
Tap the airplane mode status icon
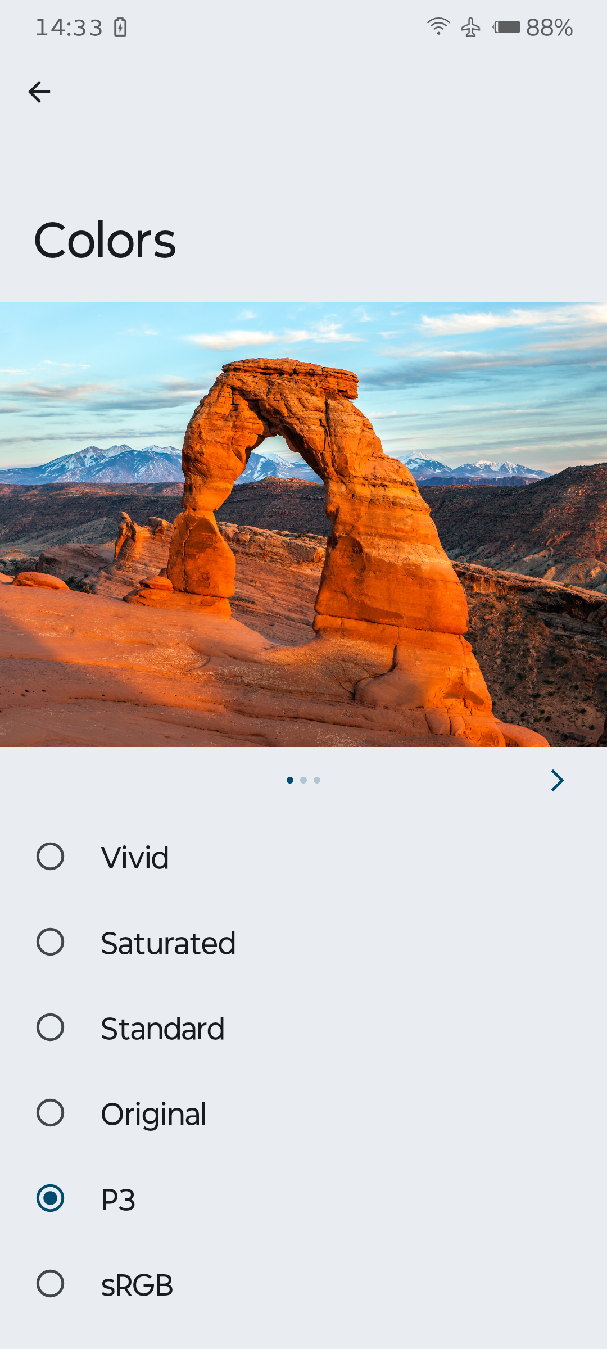[x=471, y=27]
